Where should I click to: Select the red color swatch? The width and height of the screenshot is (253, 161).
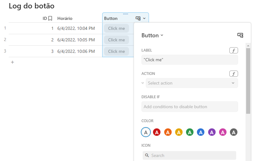tap(157, 132)
